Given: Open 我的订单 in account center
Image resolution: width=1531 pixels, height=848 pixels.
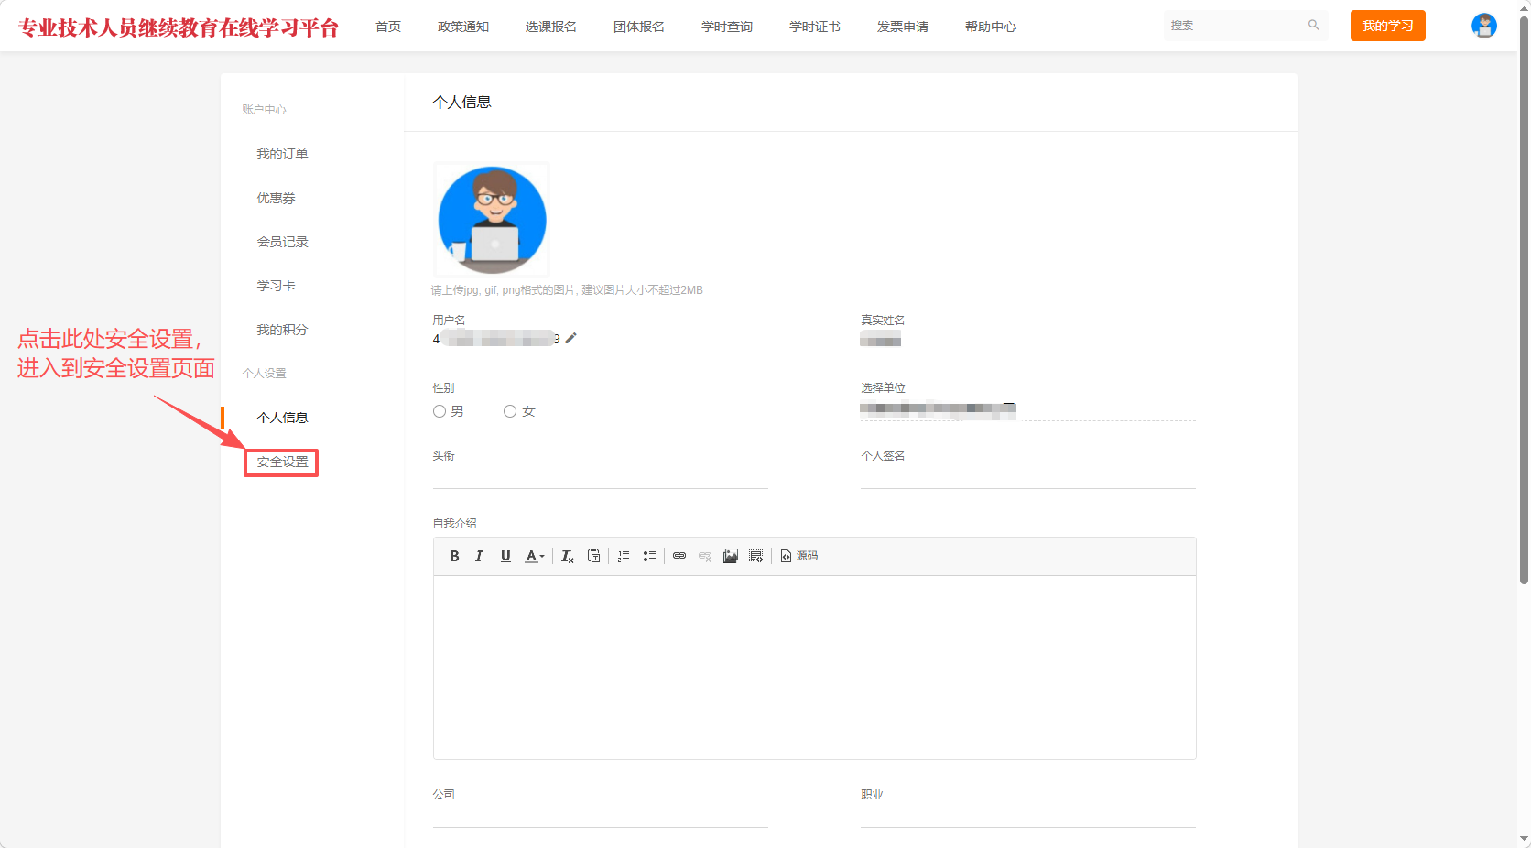Looking at the screenshot, I should point(282,154).
